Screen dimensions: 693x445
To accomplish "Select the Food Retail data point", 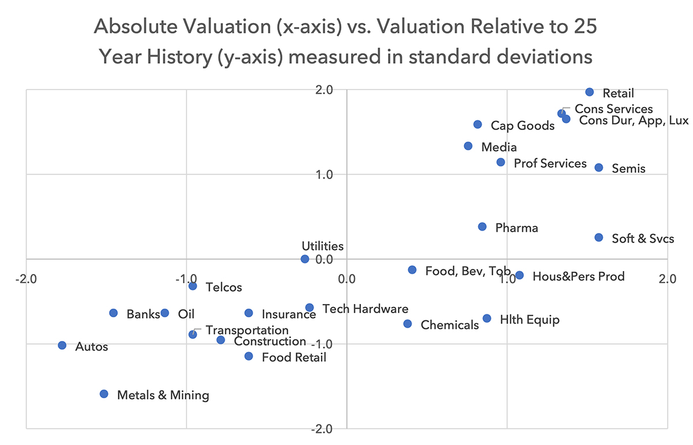I will [249, 356].
